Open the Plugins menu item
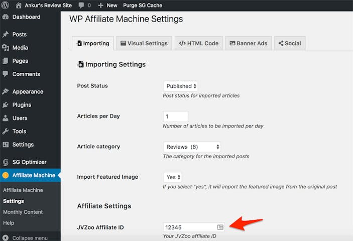 point(22,105)
